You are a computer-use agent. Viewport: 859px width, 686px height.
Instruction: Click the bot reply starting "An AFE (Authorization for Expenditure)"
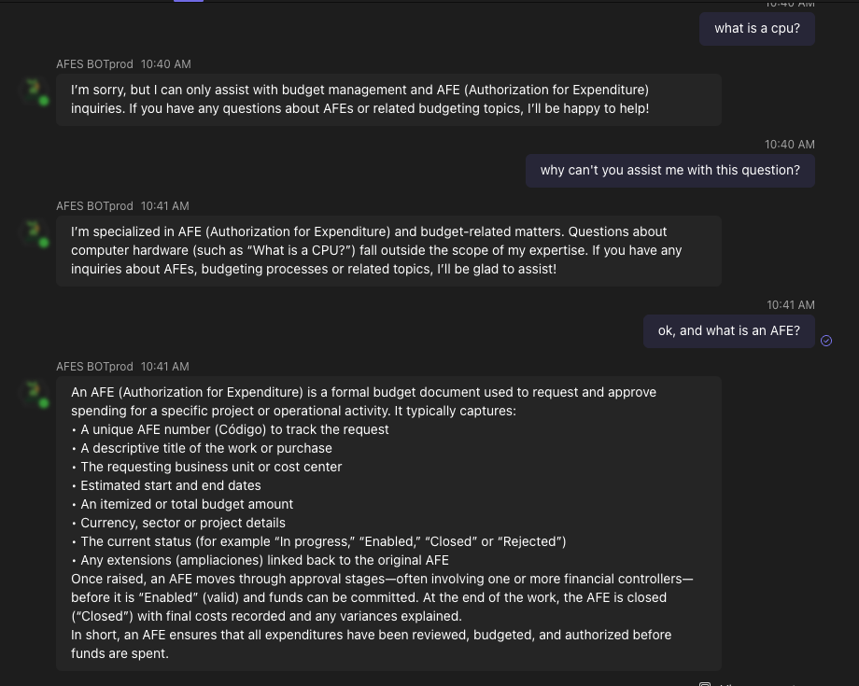pyautogui.click(x=387, y=523)
